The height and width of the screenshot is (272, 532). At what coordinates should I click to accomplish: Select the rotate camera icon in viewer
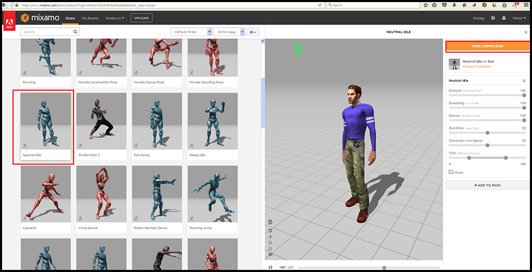pos(270,231)
